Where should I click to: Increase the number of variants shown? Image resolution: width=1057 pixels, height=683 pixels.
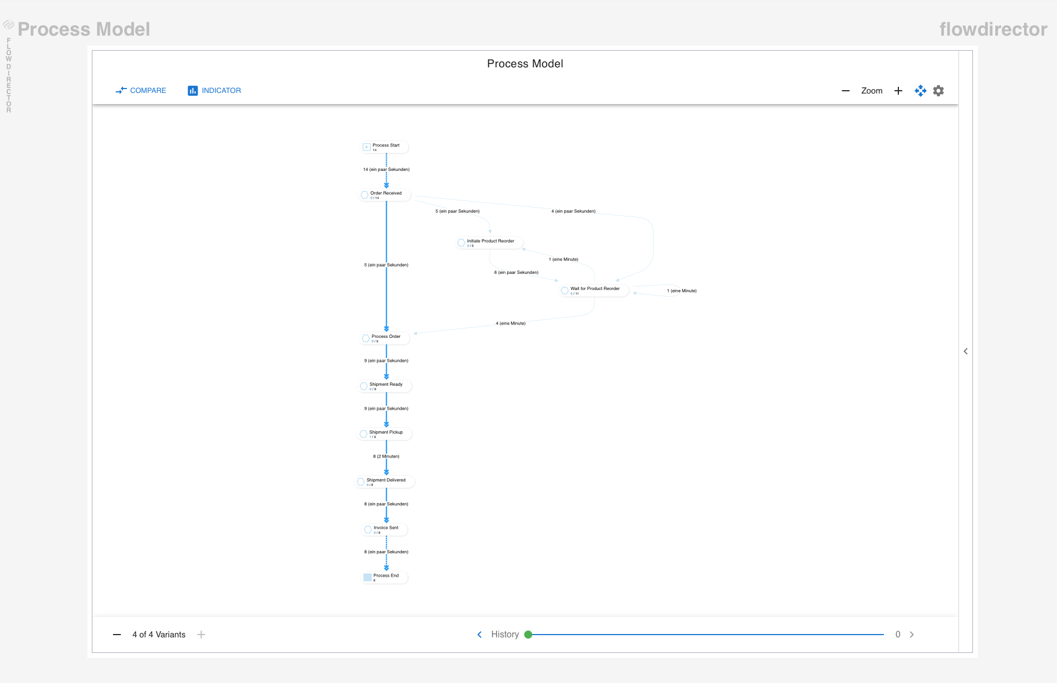(x=201, y=635)
